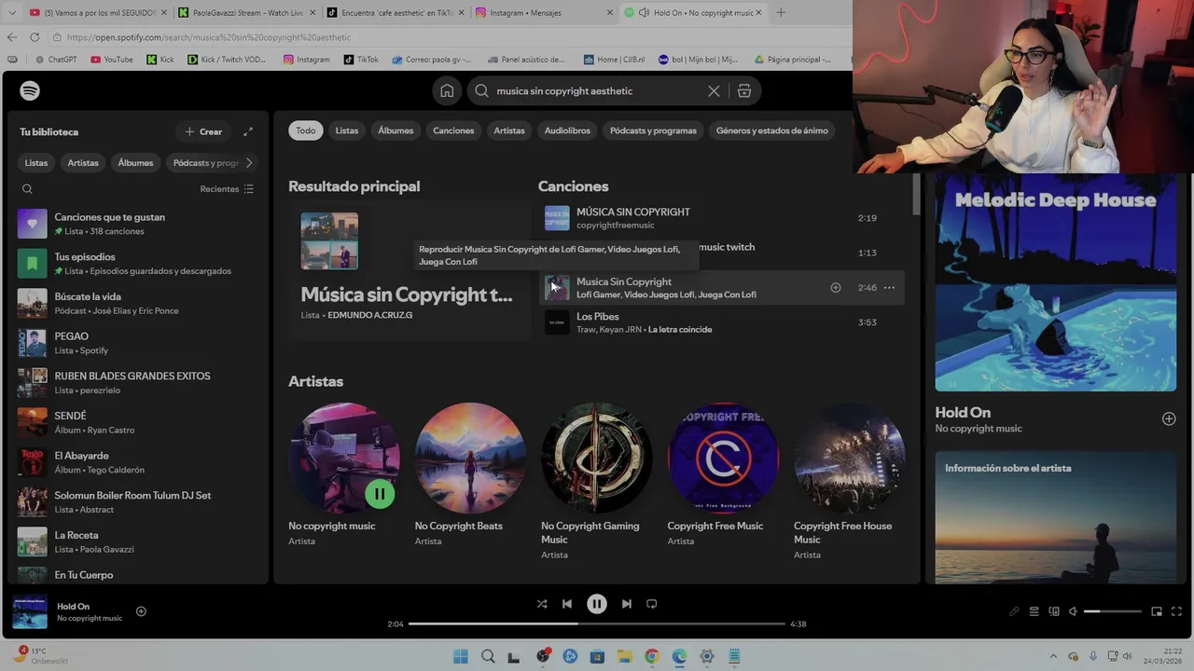This screenshot has height=671, width=1194.
Task: Toggle the Listas library filter chip
Action: (x=36, y=163)
